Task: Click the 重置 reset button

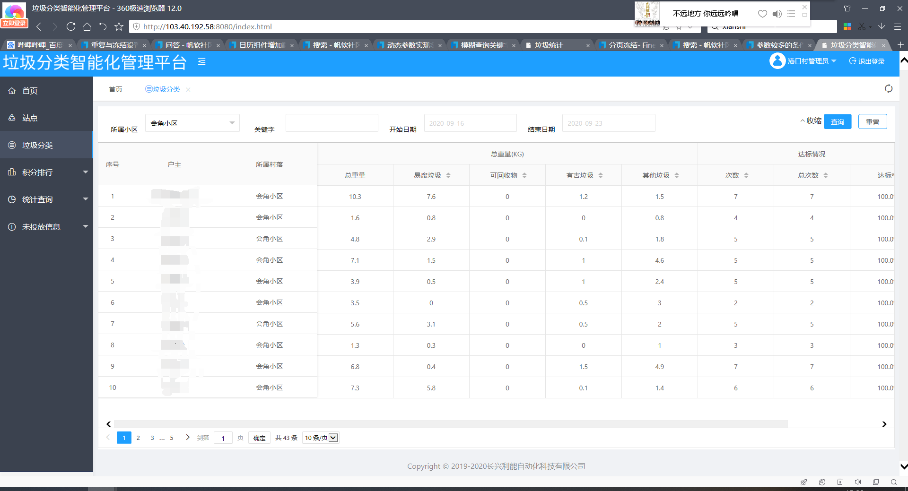Action: pyautogui.click(x=873, y=121)
